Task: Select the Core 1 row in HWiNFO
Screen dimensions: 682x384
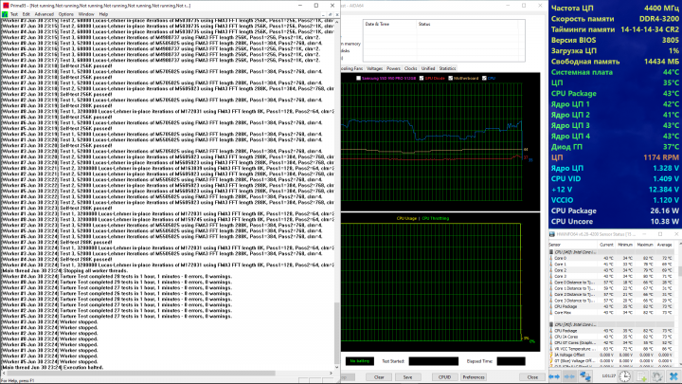Action: click(x=612, y=265)
